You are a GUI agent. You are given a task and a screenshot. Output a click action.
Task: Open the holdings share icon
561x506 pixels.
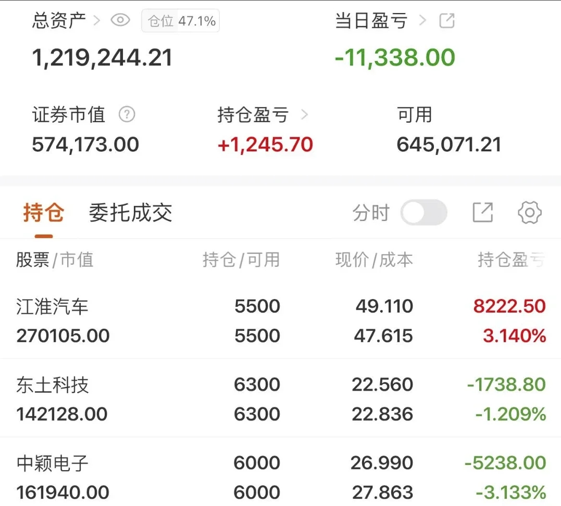click(483, 213)
